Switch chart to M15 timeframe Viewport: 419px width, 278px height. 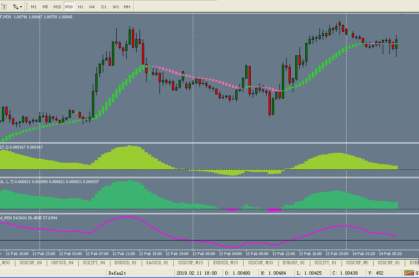point(57,7)
